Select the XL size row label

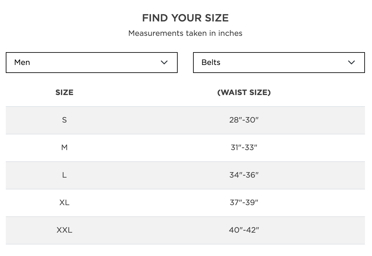64,203
